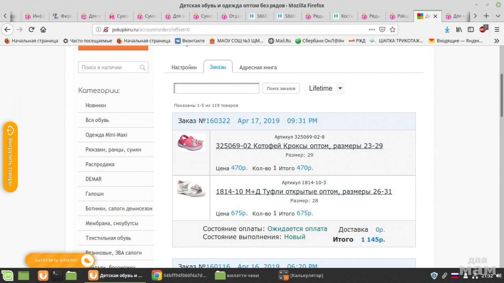Open the Котофей Кроксы product link
This screenshot has width=504, height=283.
coord(299,146)
